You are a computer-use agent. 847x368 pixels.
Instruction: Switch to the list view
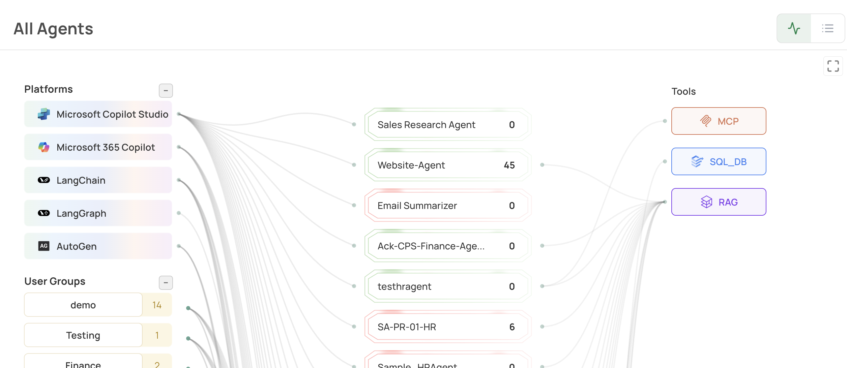pos(827,28)
